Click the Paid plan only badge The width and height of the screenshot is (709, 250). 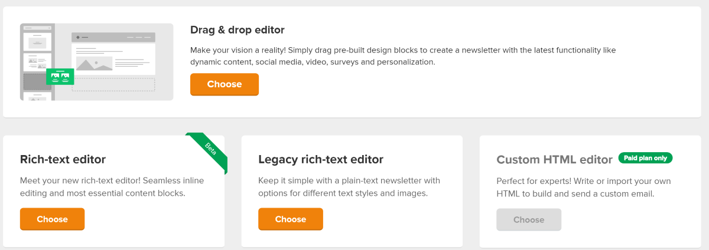pyautogui.click(x=645, y=158)
